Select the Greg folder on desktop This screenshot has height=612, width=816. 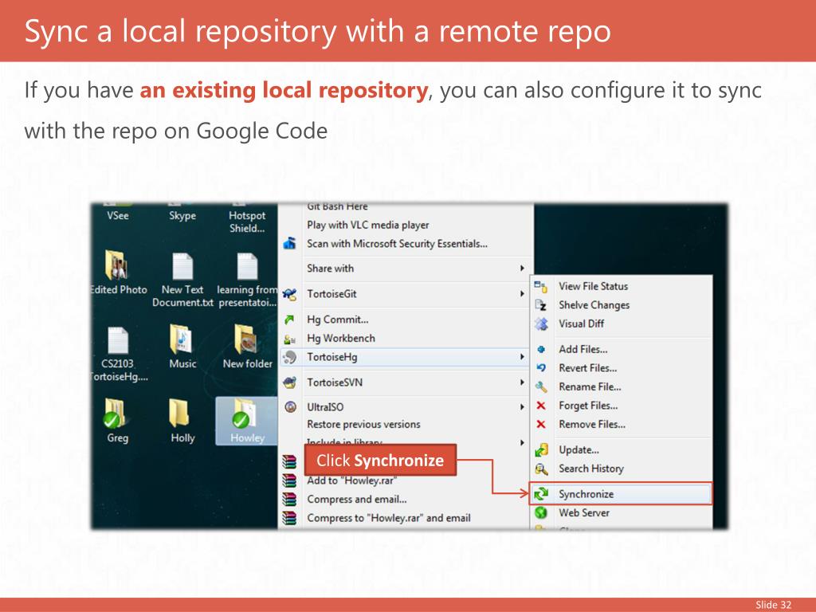coord(117,421)
